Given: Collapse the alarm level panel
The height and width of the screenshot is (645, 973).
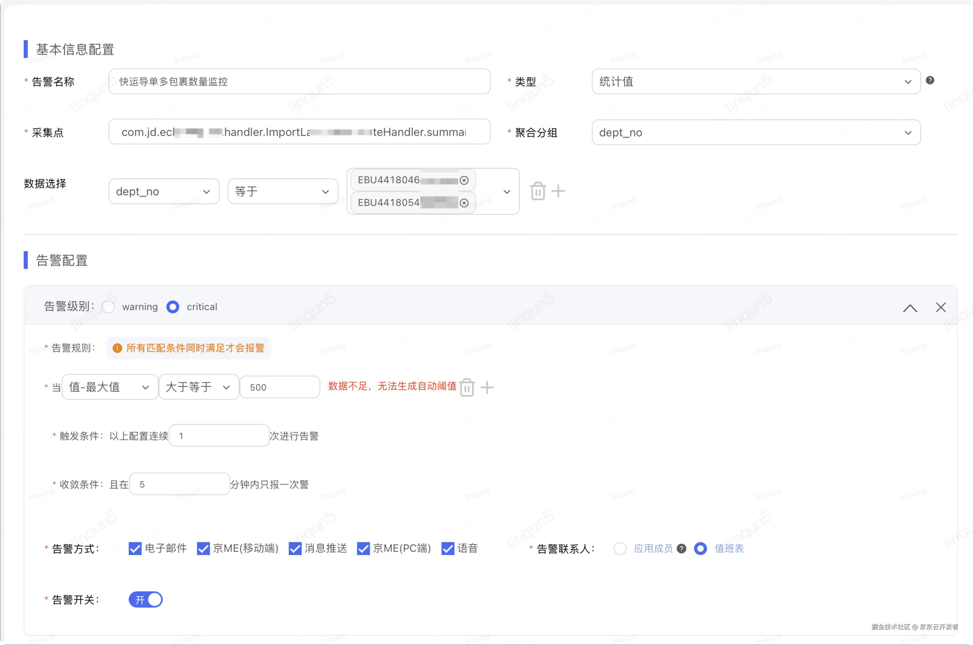Looking at the screenshot, I should 910,308.
